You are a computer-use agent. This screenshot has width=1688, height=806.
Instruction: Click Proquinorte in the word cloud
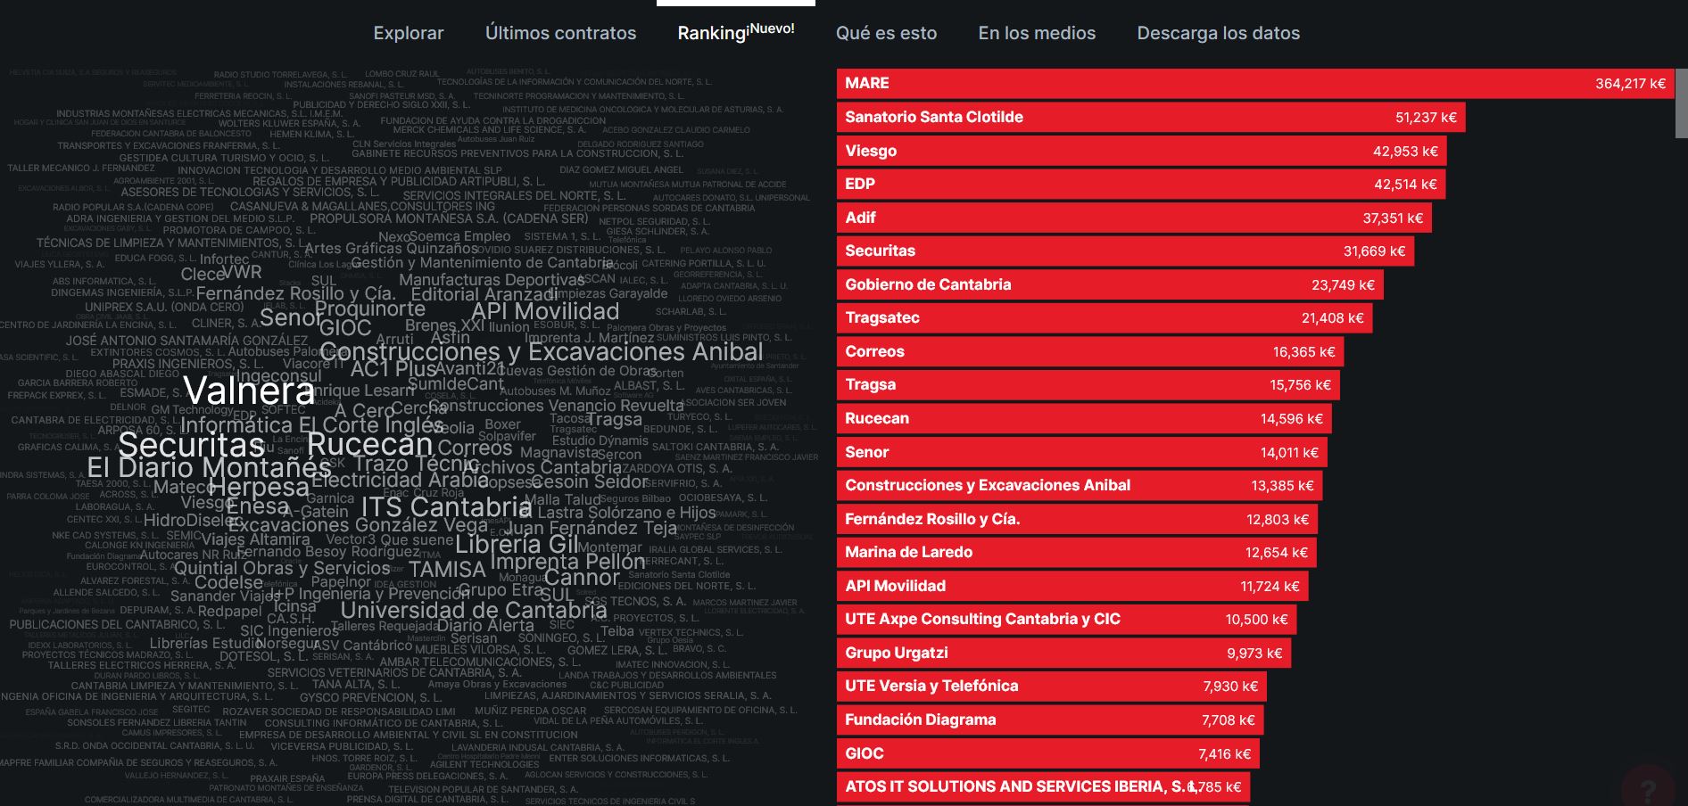point(370,308)
